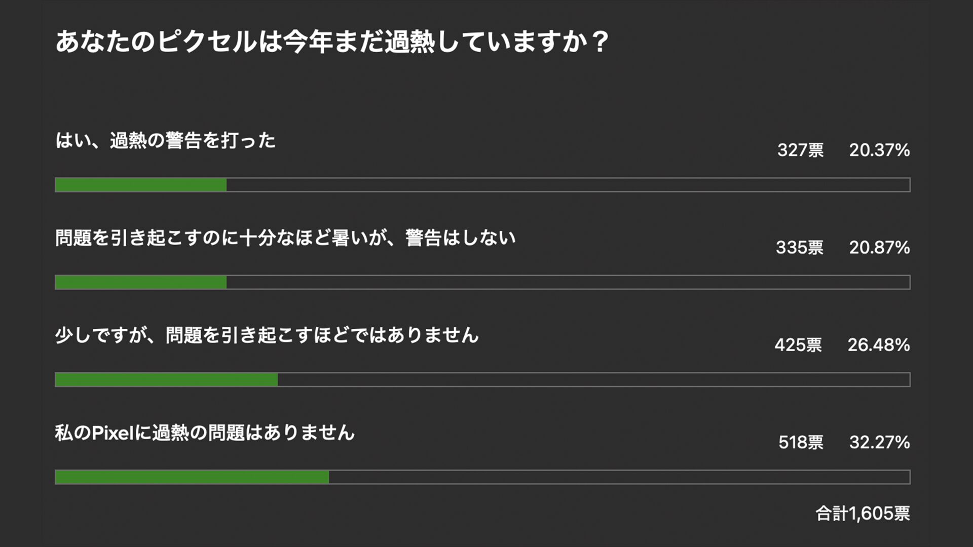973x547 pixels.
Task: Click the empty part of the first result bar
Action: point(568,185)
